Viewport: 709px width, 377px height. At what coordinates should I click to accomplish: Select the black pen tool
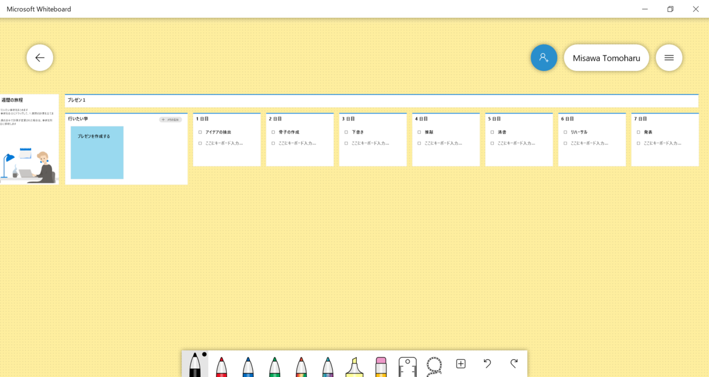click(196, 363)
